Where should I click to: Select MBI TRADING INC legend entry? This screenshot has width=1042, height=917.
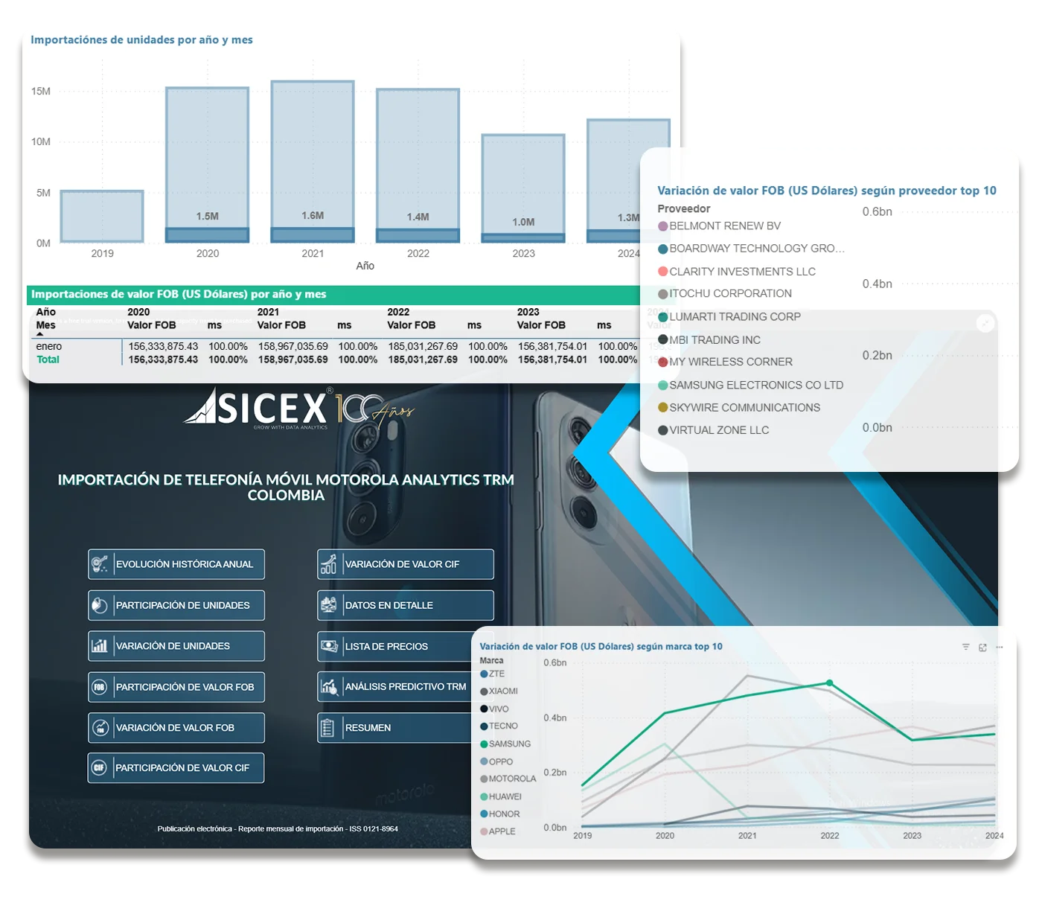[709, 340]
